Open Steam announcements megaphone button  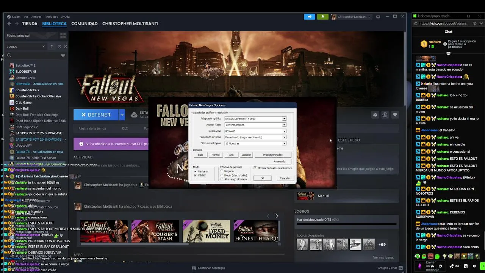tap(310, 17)
